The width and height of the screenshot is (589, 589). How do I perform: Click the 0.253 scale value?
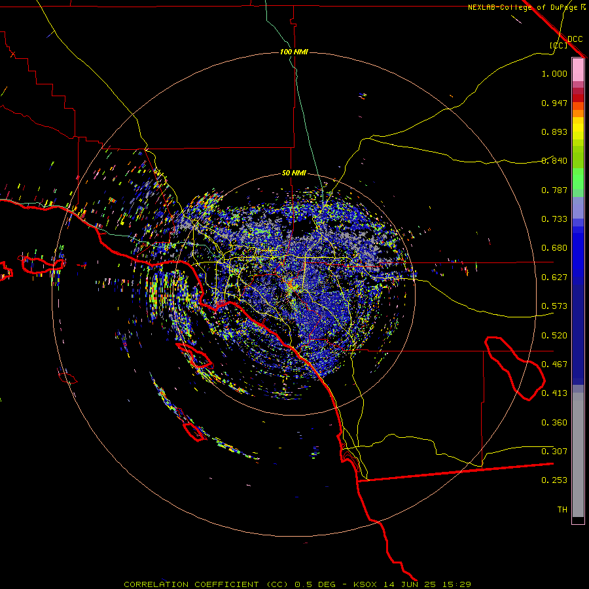coord(554,480)
